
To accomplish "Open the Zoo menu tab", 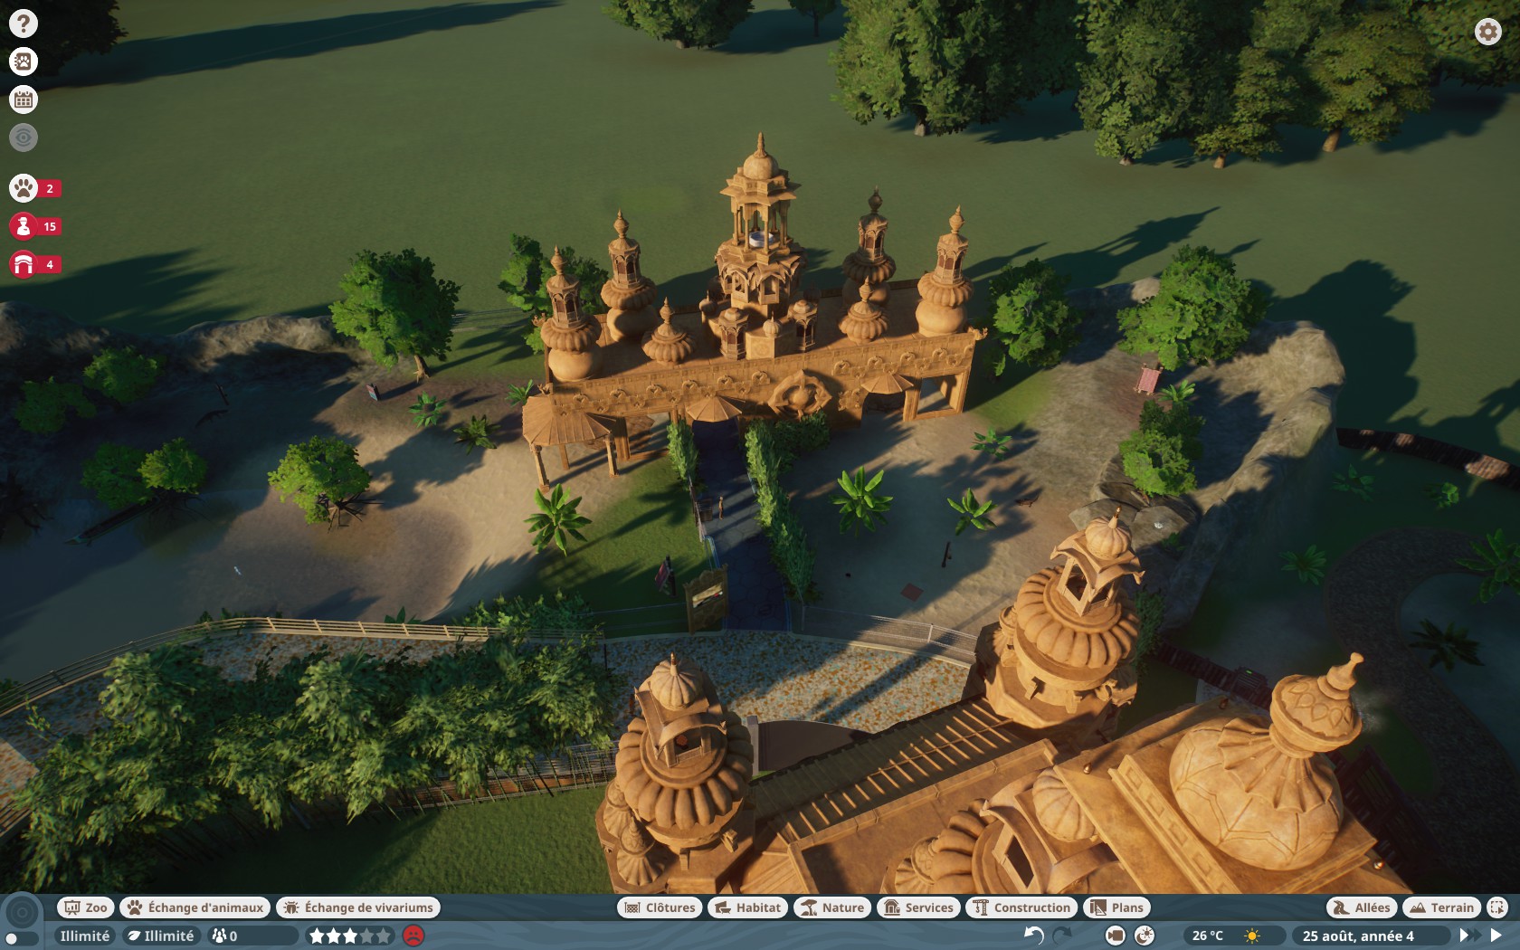I will 85,907.
